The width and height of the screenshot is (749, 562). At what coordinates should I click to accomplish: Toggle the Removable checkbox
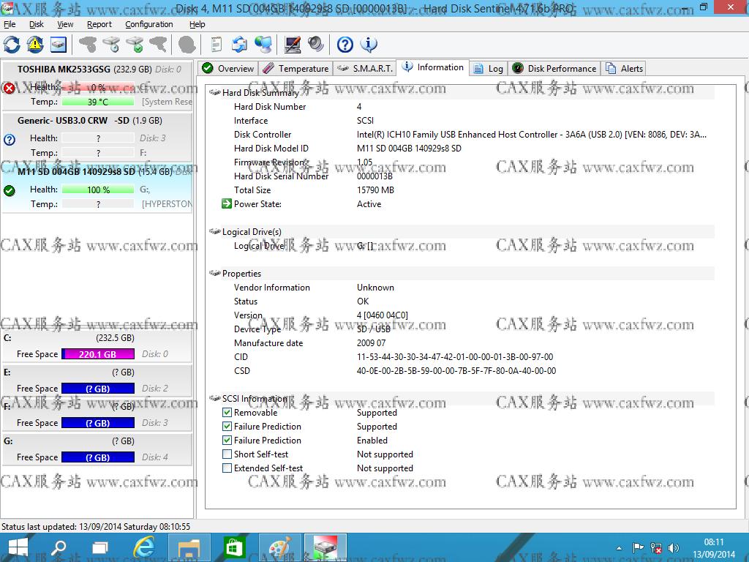pyautogui.click(x=227, y=413)
